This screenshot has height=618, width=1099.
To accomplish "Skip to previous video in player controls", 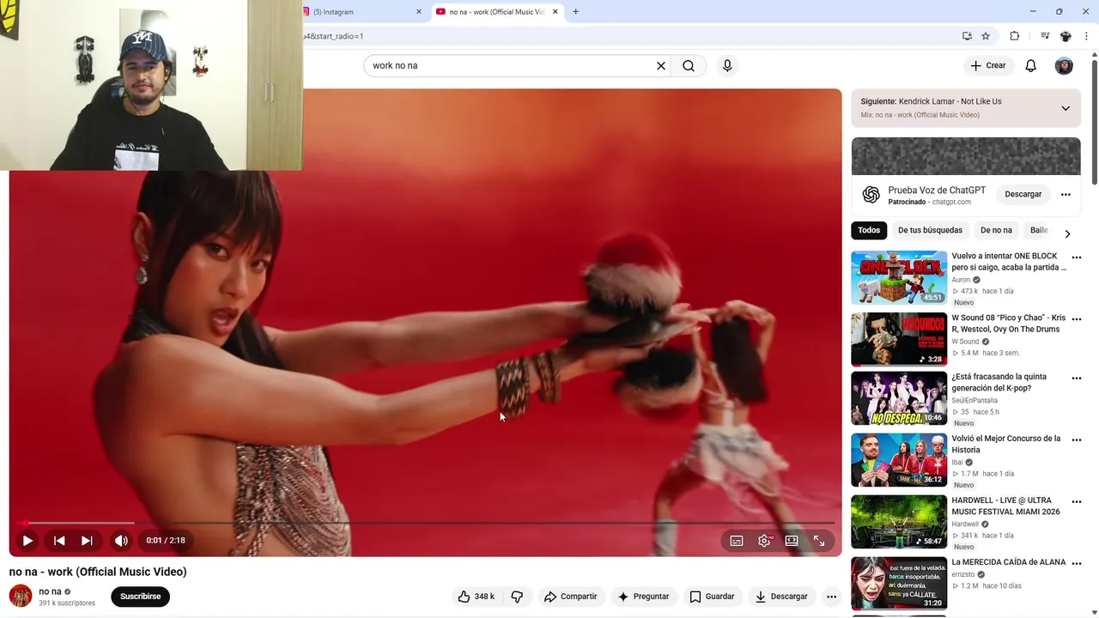I will (x=59, y=541).
